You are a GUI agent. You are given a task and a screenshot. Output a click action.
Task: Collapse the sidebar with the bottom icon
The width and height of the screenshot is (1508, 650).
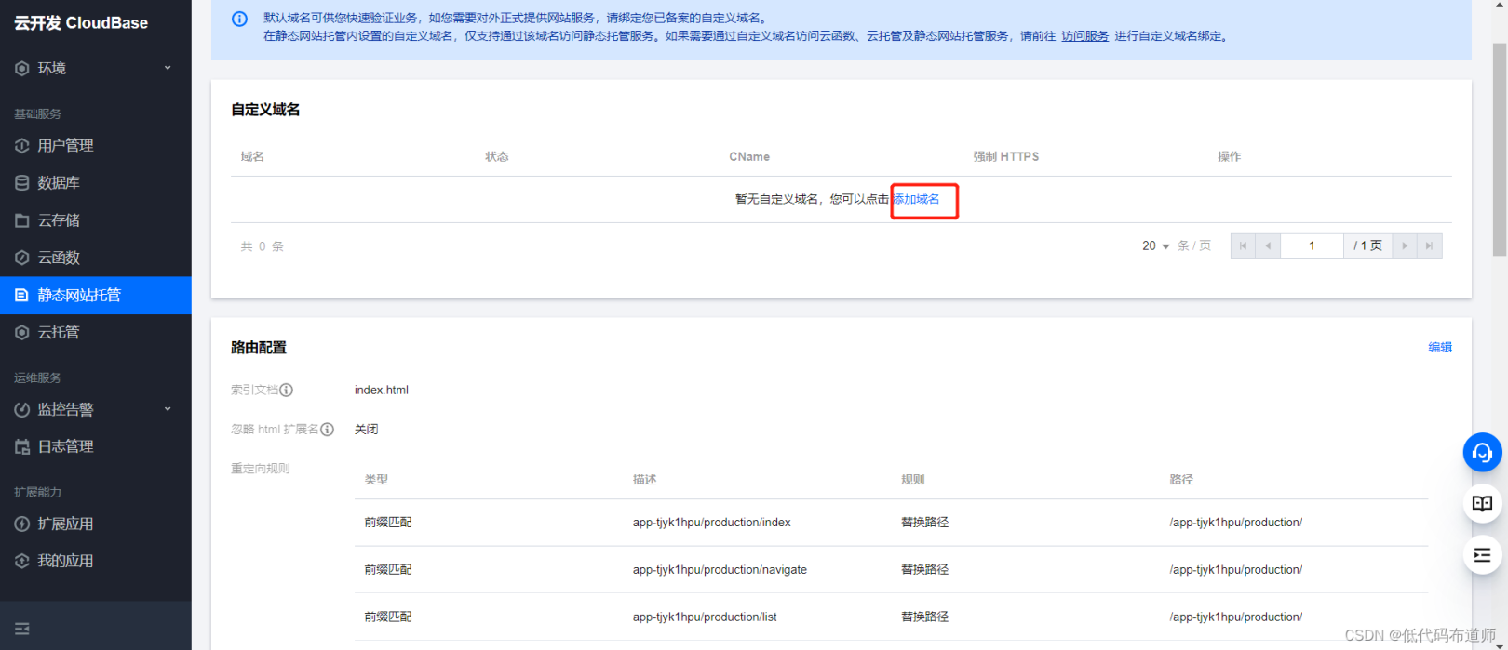click(x=22, y=629)
